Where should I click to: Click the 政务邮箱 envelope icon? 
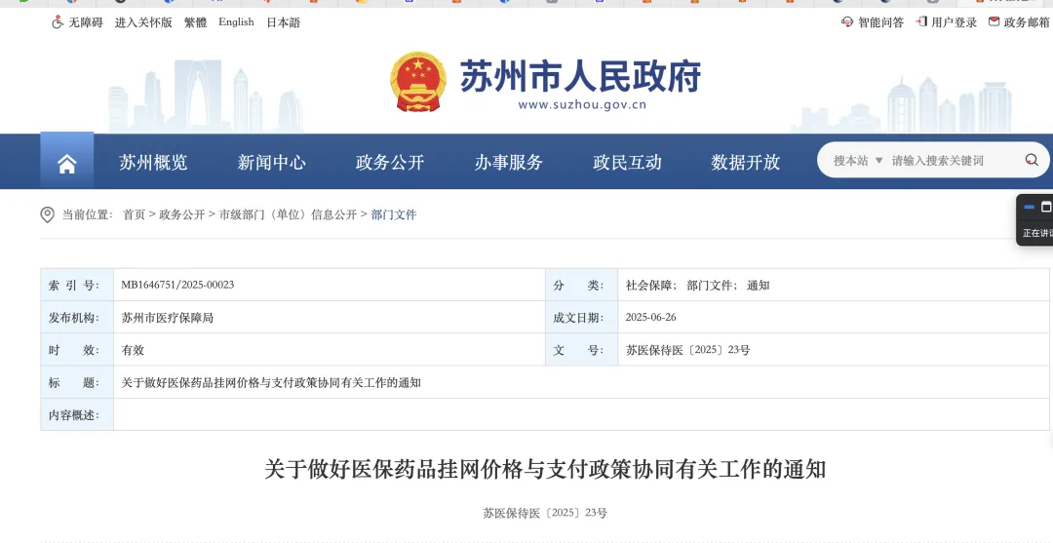pyautogui.click(x=994, y=22)
